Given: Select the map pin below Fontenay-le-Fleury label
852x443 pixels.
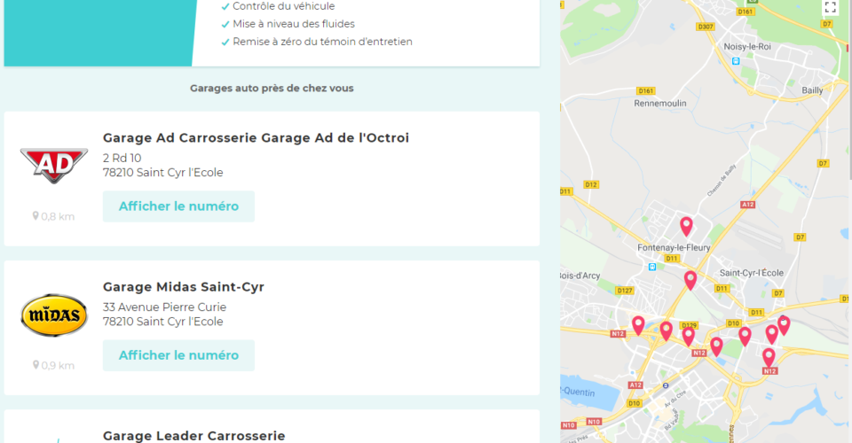Looking at the screenshot, I should (690, 280).
